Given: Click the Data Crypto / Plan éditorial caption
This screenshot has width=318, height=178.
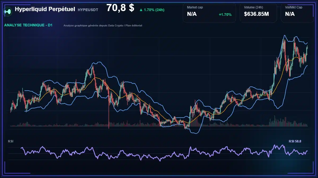Looking at the screenshot, I should click(x=125, y=26).
